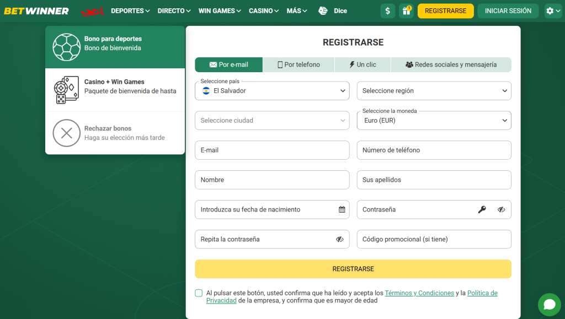The width and height of the screenshot is (565, 319).
Task: Switch to the Por telefono tab
Action: click(x=299, y=64)
